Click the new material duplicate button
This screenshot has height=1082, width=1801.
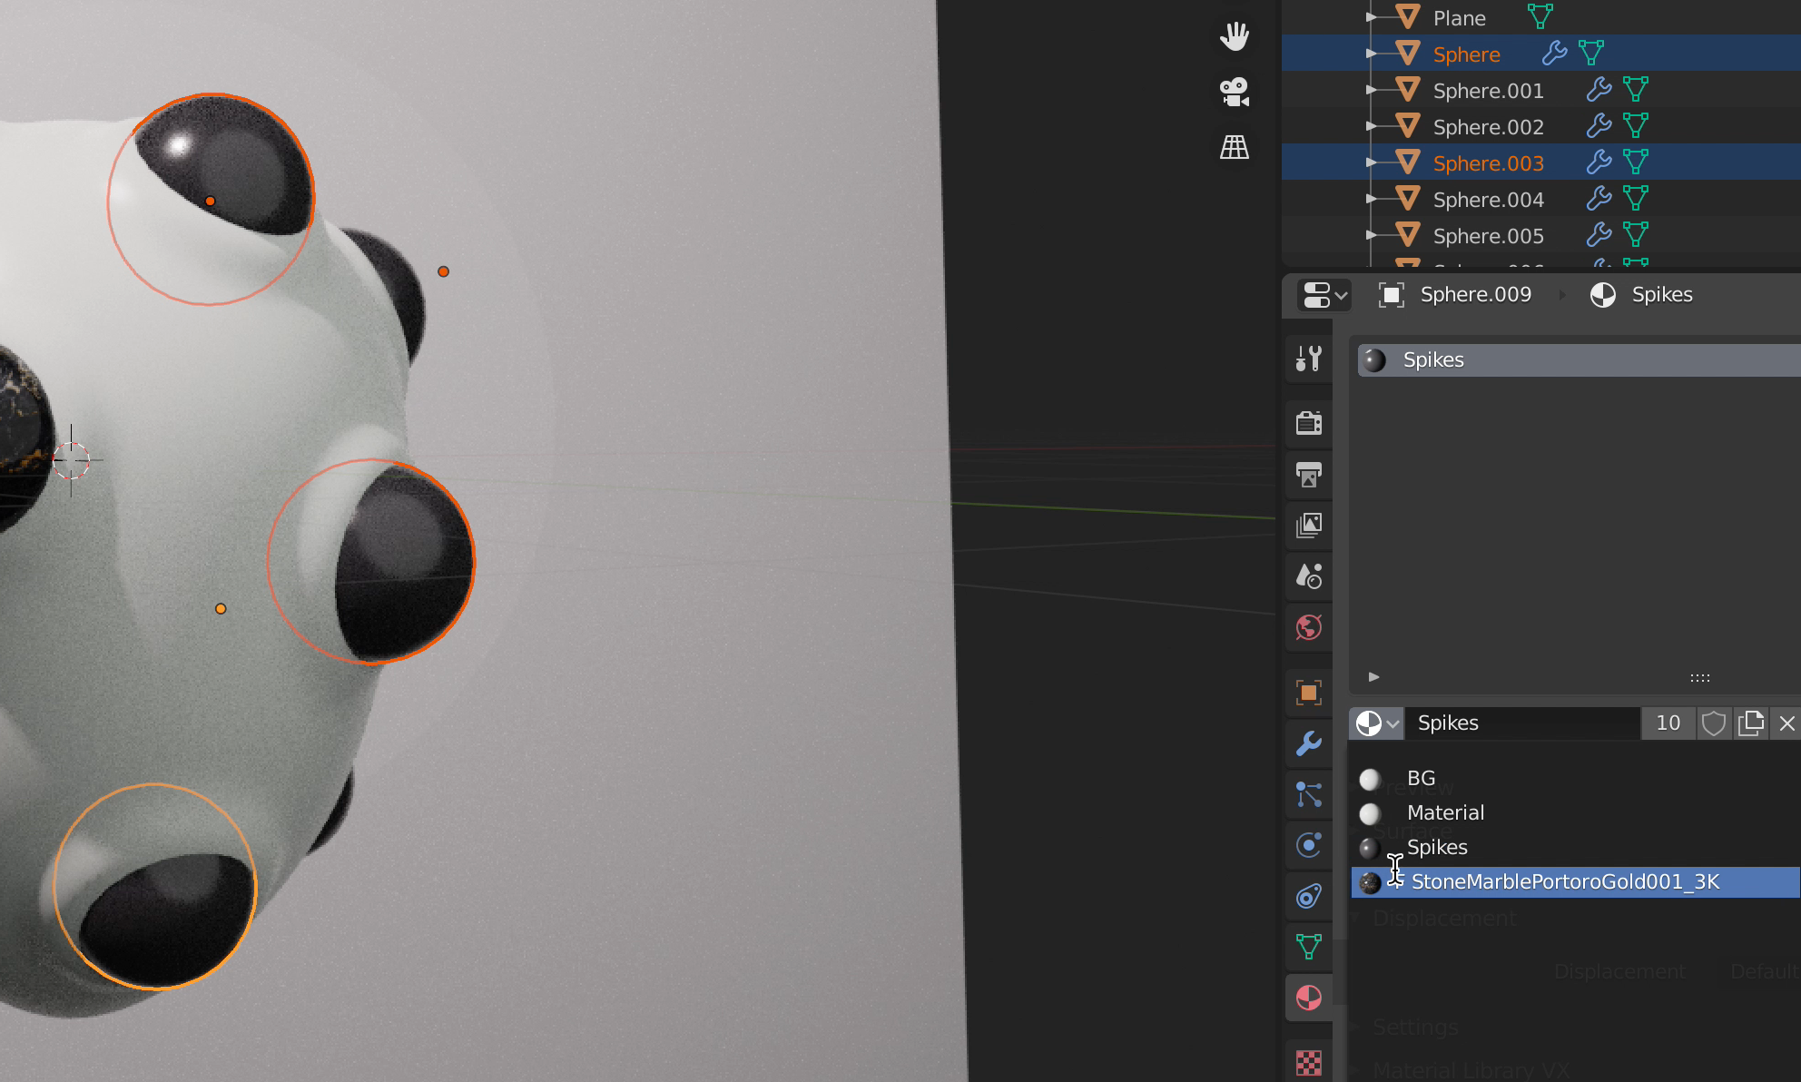(1751, 723)
